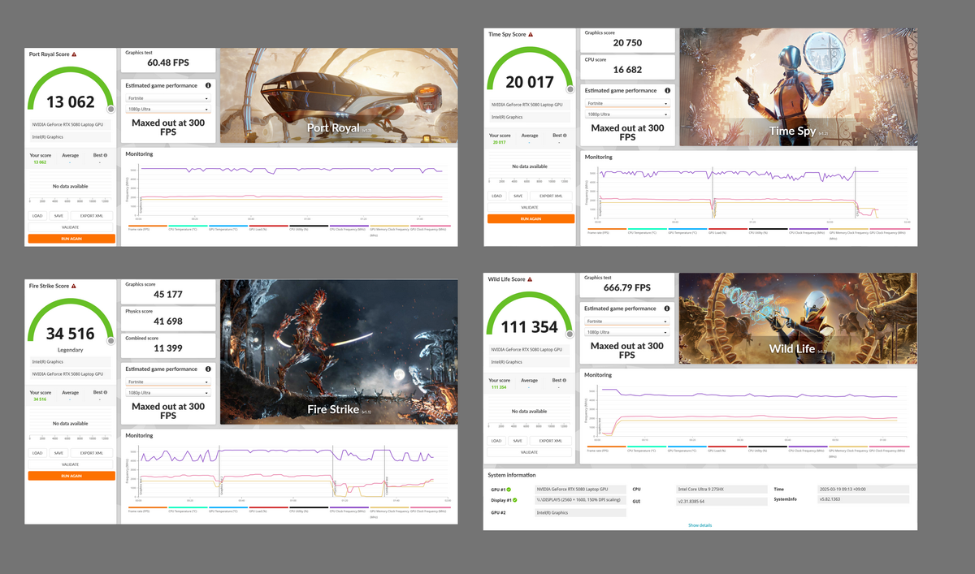
Task: Click Time Spy CPU score 16 682
Action: click(628, 67)
